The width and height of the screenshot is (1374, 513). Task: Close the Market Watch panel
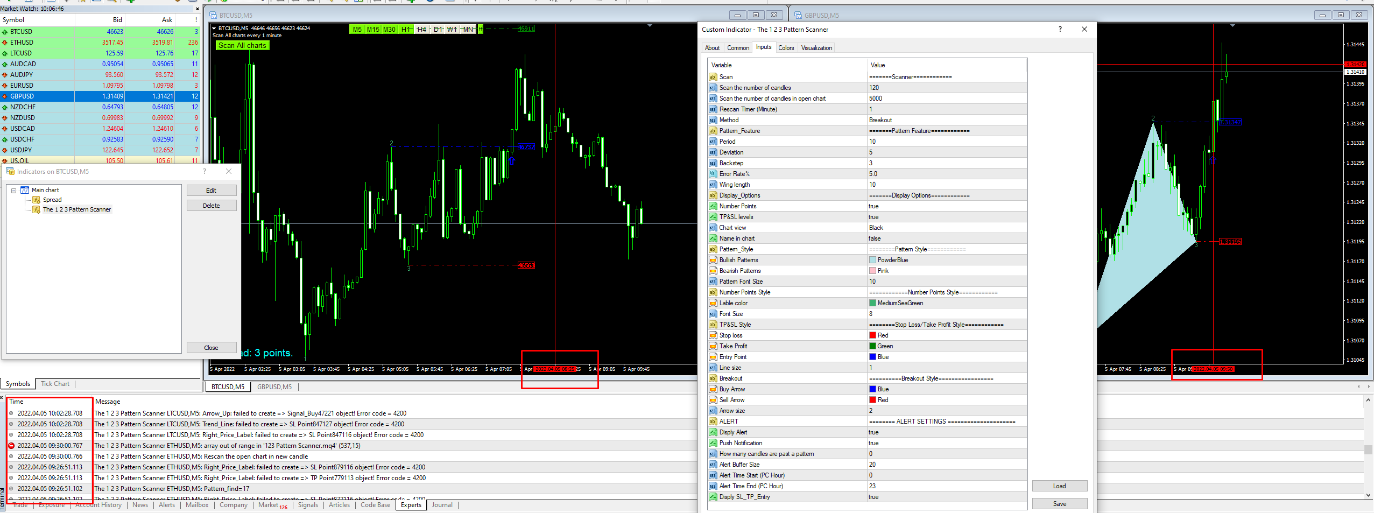tap(197, 9)
